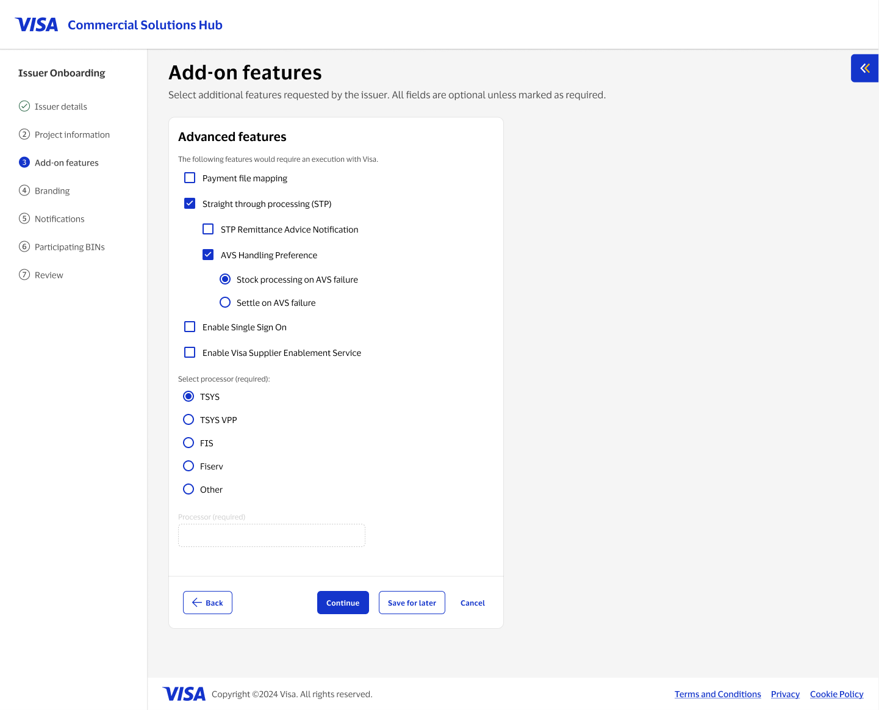Click step 2 number icon for Project information
The image size is (879, 710).
click(x=24, y=134)
